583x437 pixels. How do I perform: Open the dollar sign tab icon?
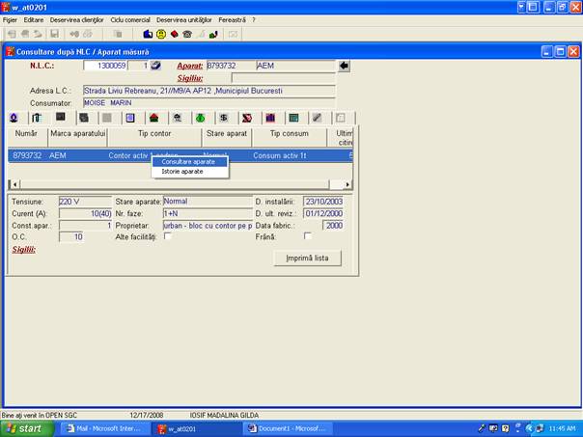(224, 118)
